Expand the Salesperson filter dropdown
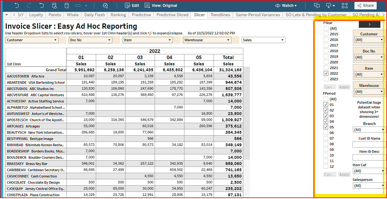387x199 pixels. [369, 186]
